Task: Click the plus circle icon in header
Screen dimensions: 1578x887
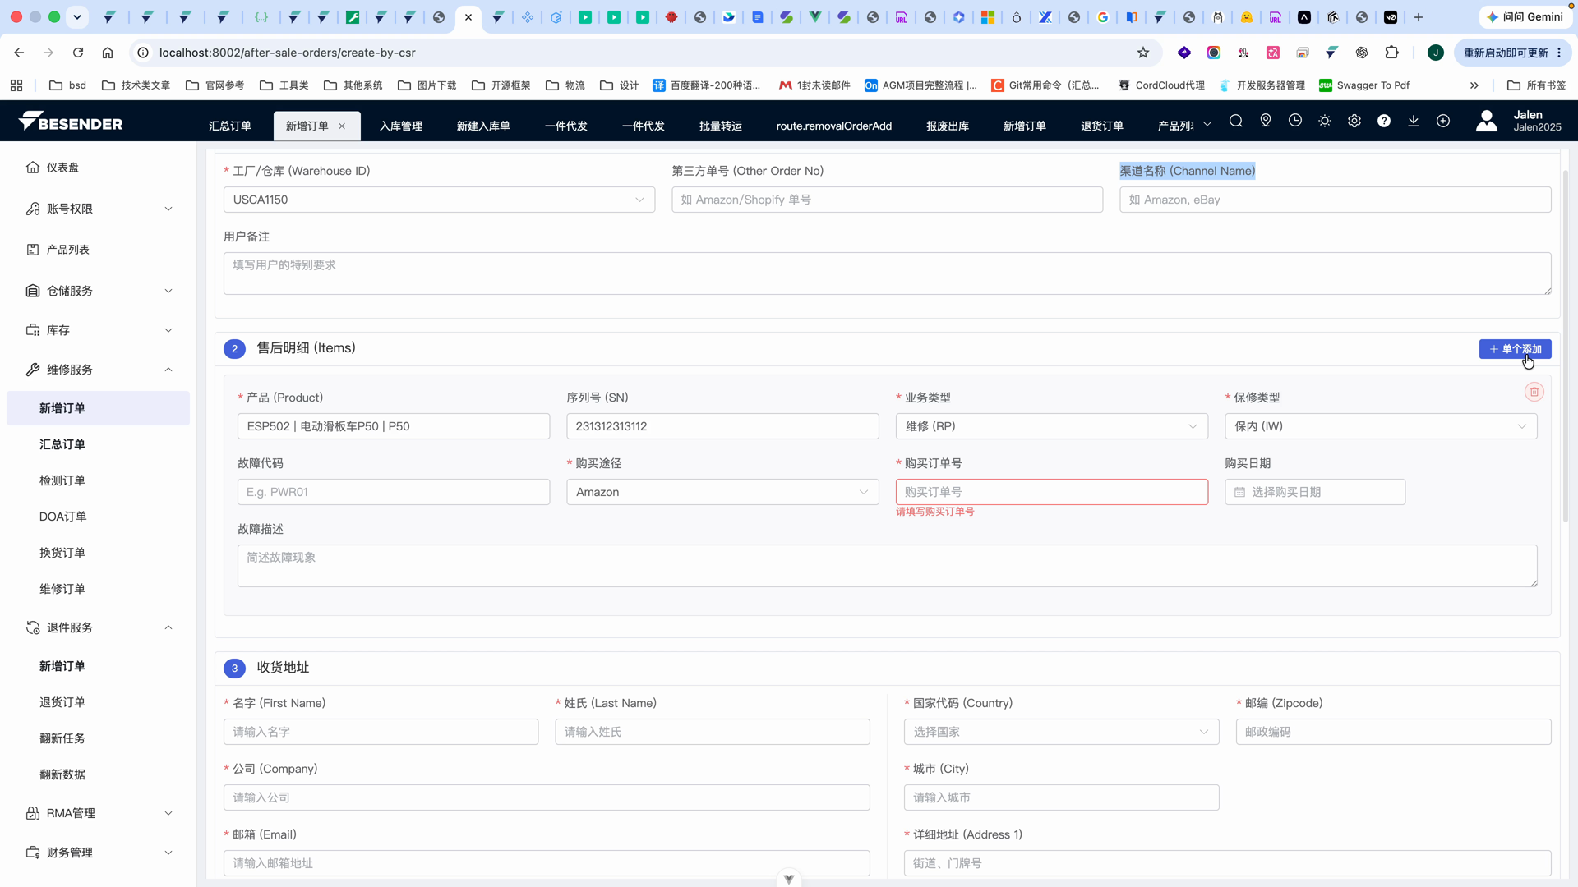Action: (x=1443, y=121)
